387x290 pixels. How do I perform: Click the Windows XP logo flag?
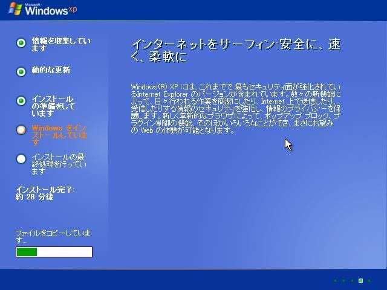[x=15, y=9]
